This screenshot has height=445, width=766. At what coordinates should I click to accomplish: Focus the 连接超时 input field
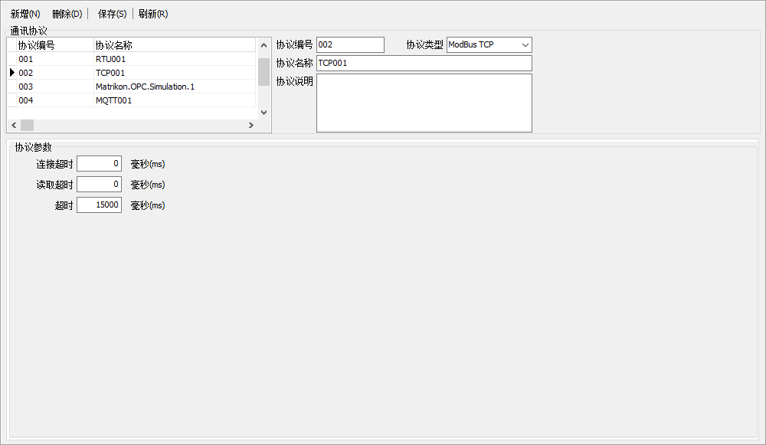click(x=99, y=164)
